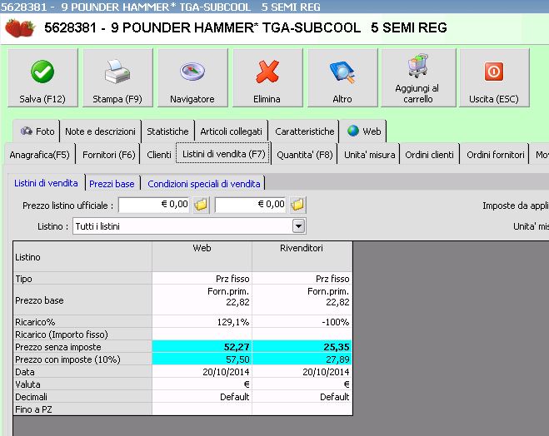The image size is (549, 436).
Task: Switch to Note e descrizioni tab
Action: point(100,131)
